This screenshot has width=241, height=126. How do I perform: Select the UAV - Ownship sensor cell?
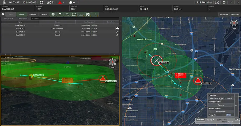(x=57, y=29)
